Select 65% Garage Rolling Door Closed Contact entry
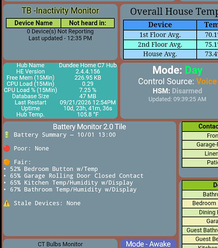218x248 pixels. point(77,176)
